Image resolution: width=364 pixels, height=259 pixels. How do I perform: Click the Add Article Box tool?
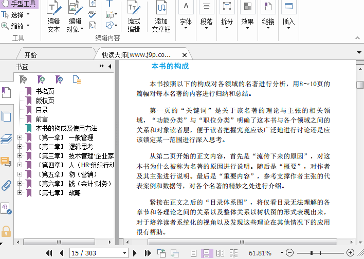pyautogui.click(x=161, y=17)
